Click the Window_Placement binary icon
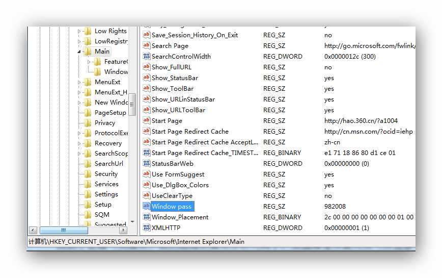The width and height of the screenshot is (442, 278). coord(146,217)
